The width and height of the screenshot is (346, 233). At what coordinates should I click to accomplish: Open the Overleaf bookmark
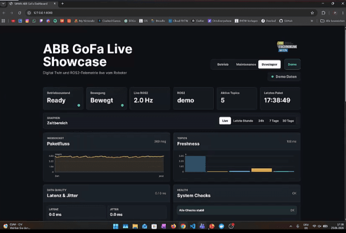pyautogui.click(x=268, y=21)
